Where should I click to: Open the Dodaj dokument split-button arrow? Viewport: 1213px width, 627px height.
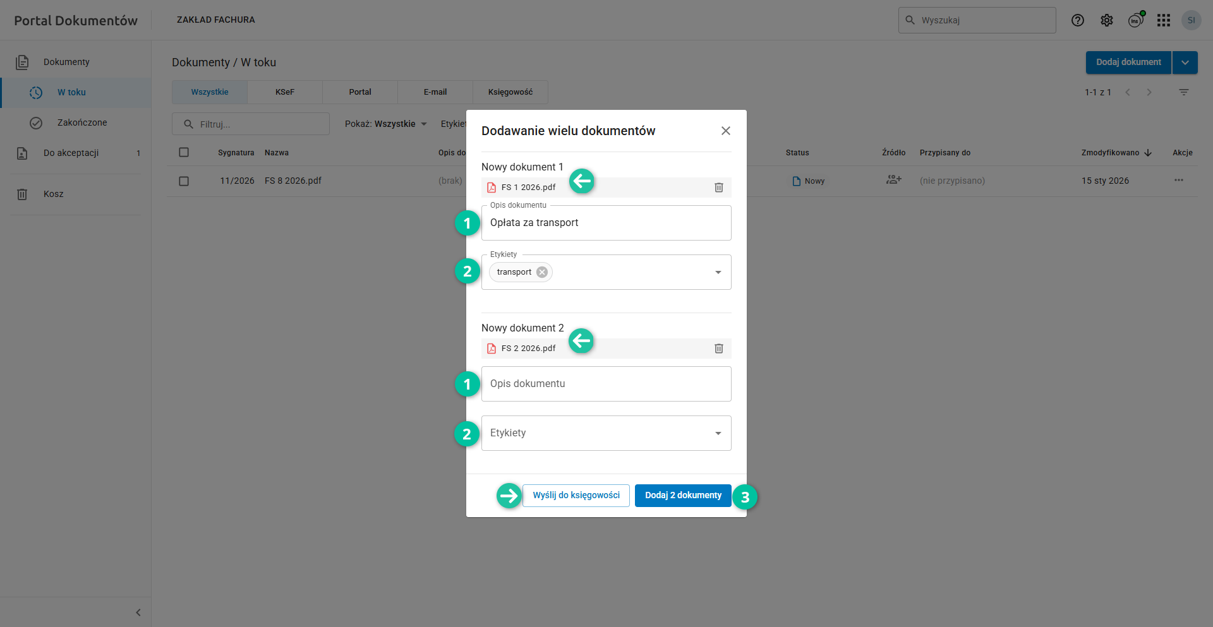pyautogui.click(x=1185, y=63)
